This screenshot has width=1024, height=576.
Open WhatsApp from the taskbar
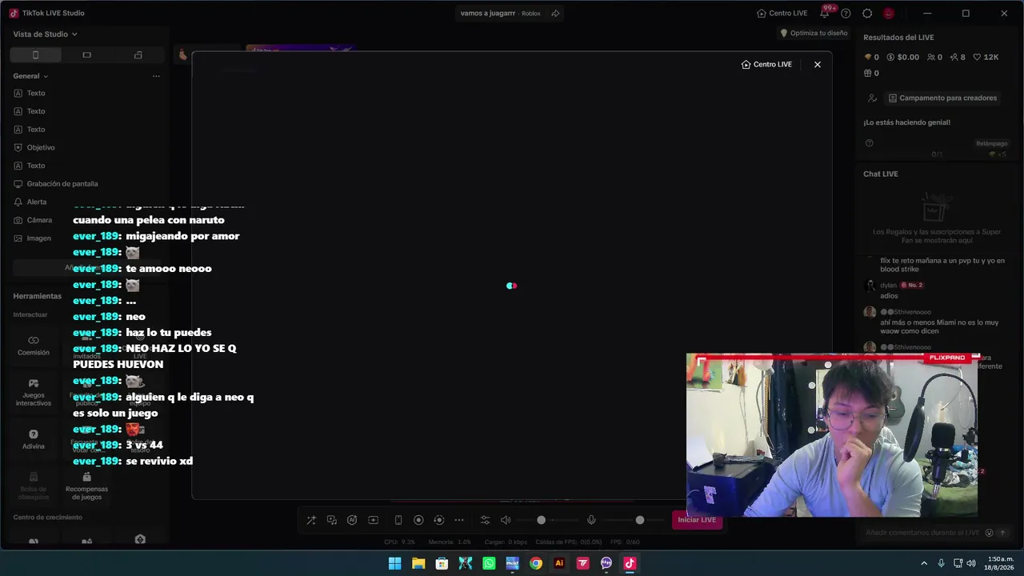pos(489,563)
